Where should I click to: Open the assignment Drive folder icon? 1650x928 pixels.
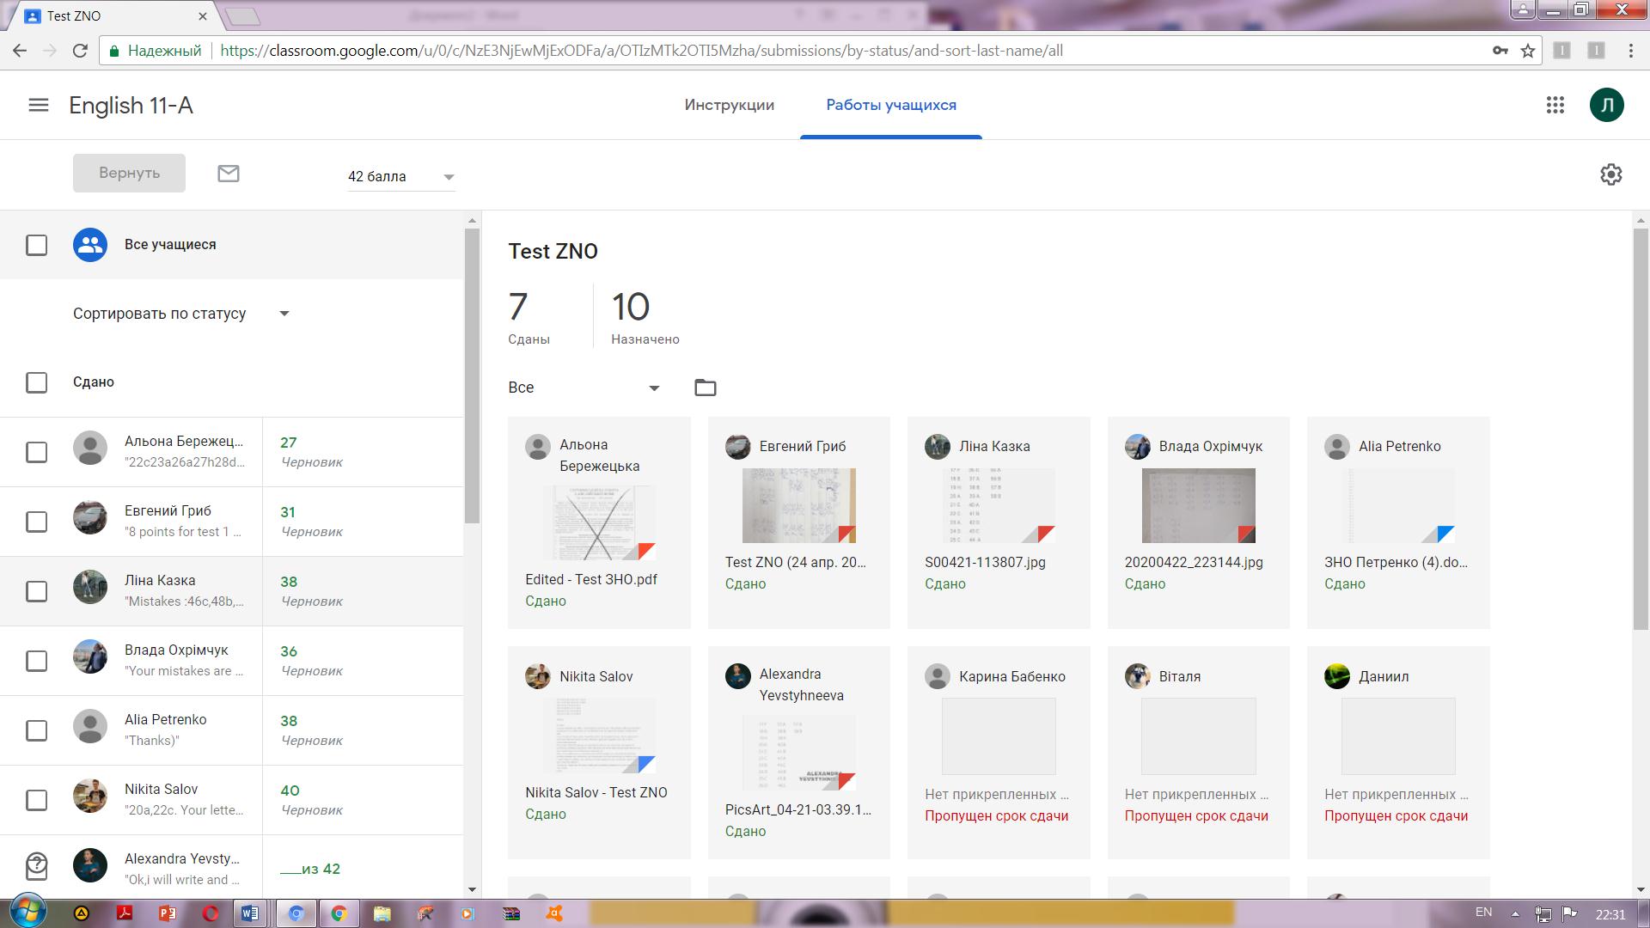point(705,388)
